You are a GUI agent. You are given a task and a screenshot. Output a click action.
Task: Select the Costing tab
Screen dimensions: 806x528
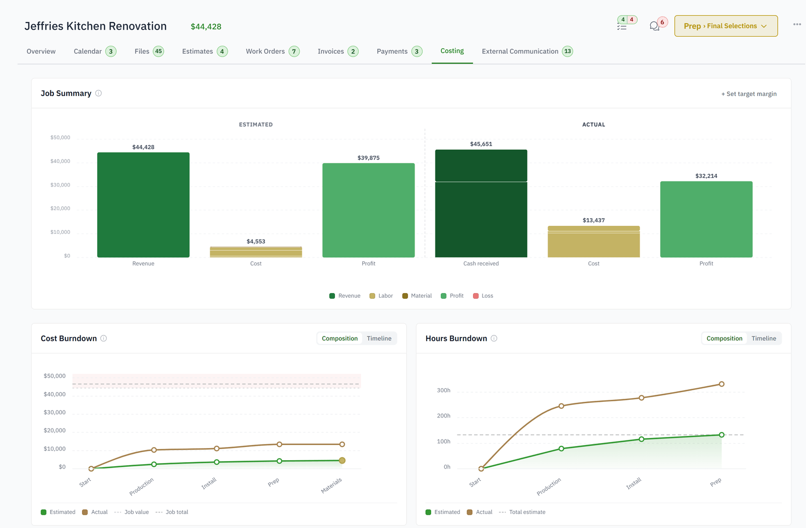pos(452,51)
